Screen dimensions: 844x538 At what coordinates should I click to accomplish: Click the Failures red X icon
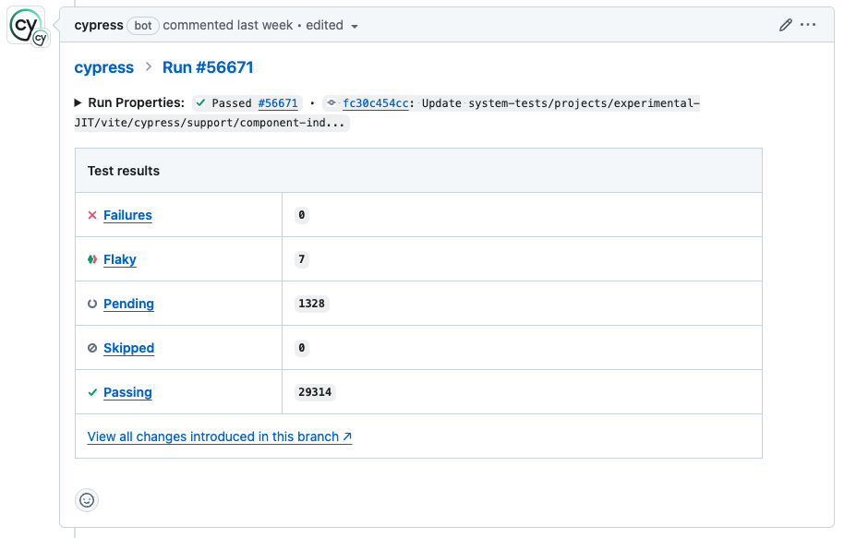tap(92, 214)
